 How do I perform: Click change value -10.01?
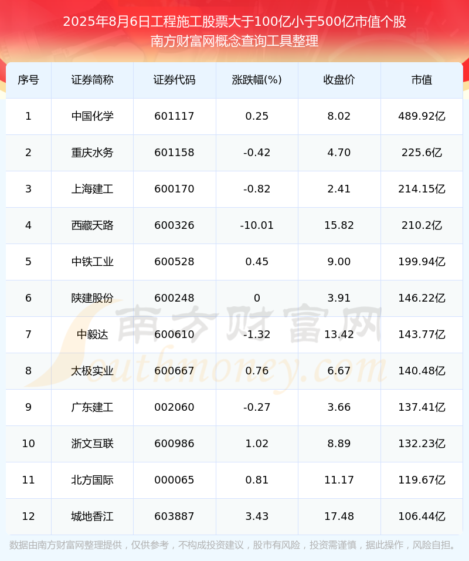pyautogui.click(x=257, y=225)
